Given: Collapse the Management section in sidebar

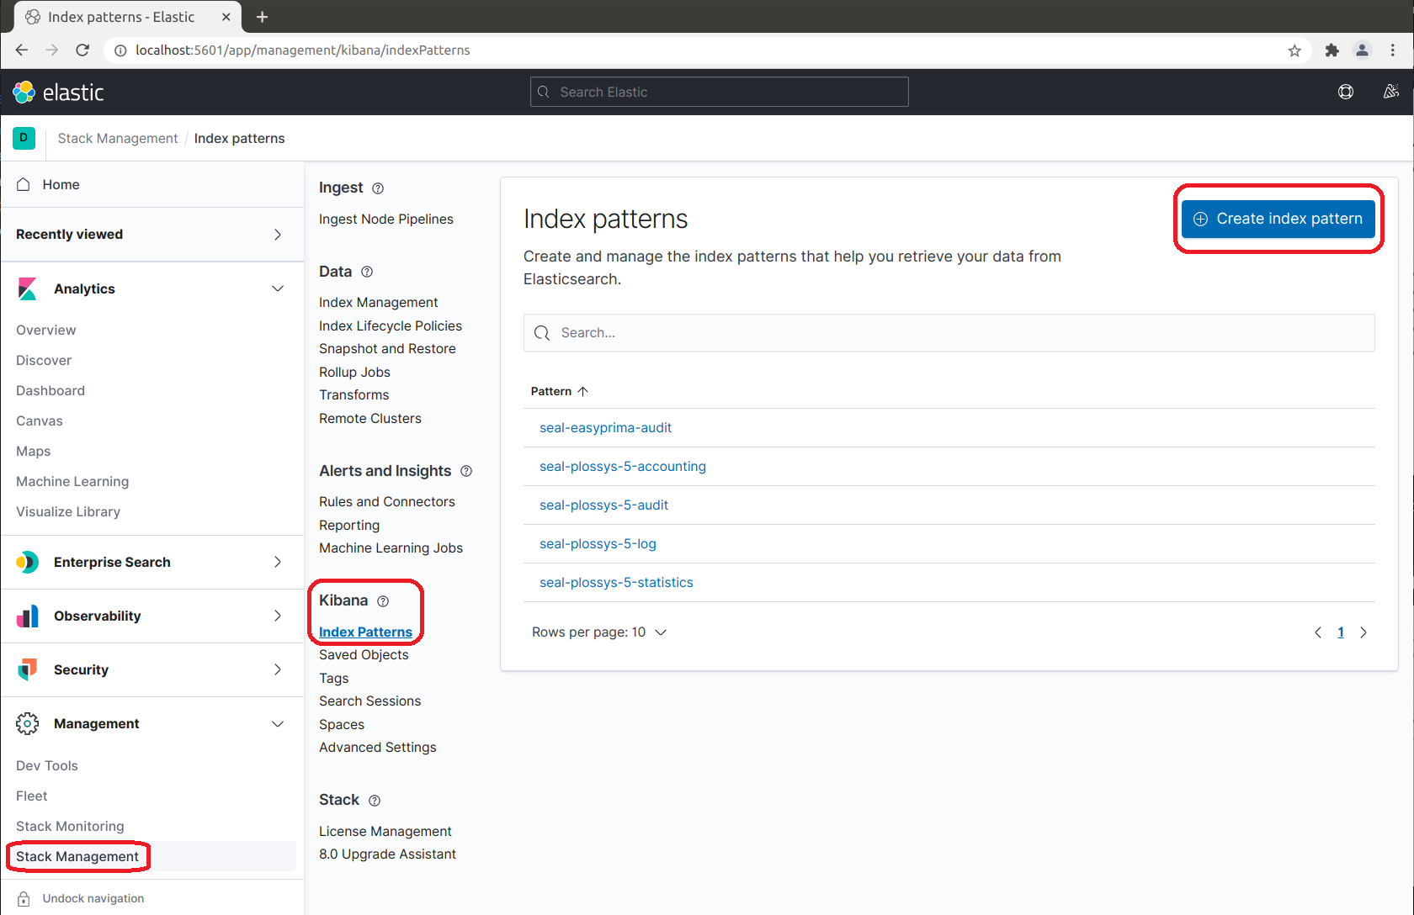Looking at the screenshot, I should pos(278,723).
